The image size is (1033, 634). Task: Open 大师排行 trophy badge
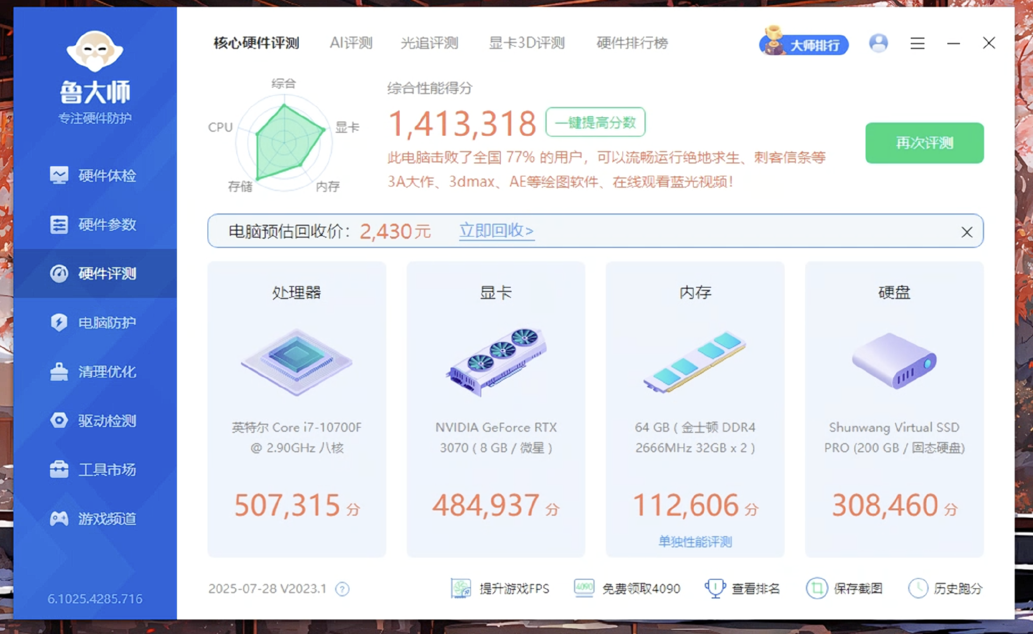[804, 41]
